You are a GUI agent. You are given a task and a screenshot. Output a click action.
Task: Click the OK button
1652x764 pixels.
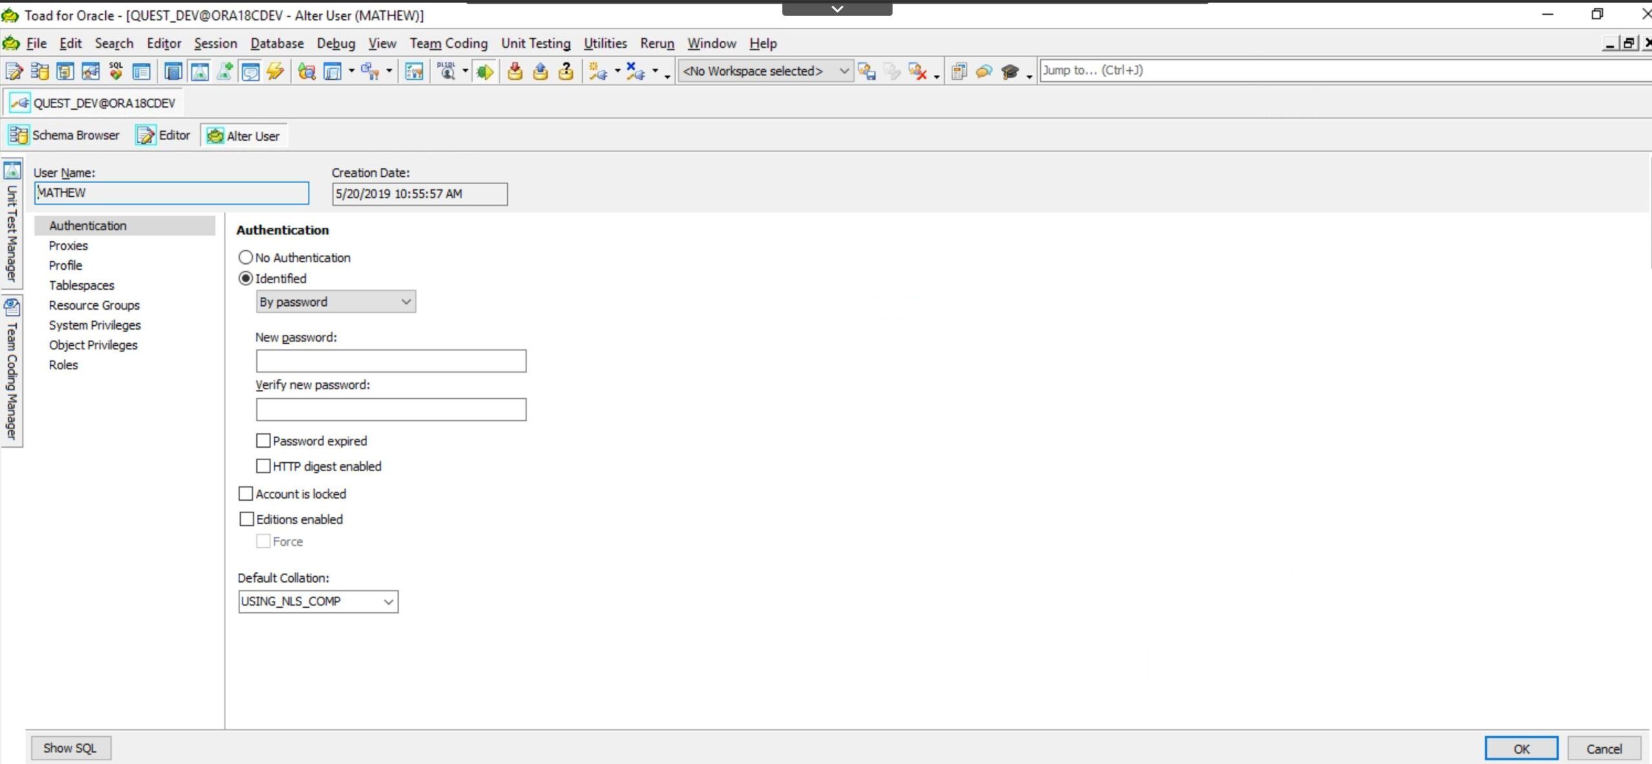click(1522, 749)
